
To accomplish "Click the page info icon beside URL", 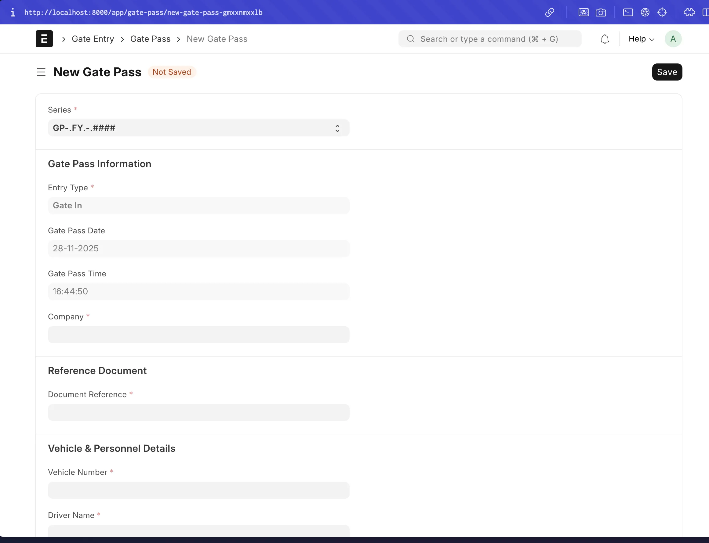I will pyautogui.click(x=13, y=12).
